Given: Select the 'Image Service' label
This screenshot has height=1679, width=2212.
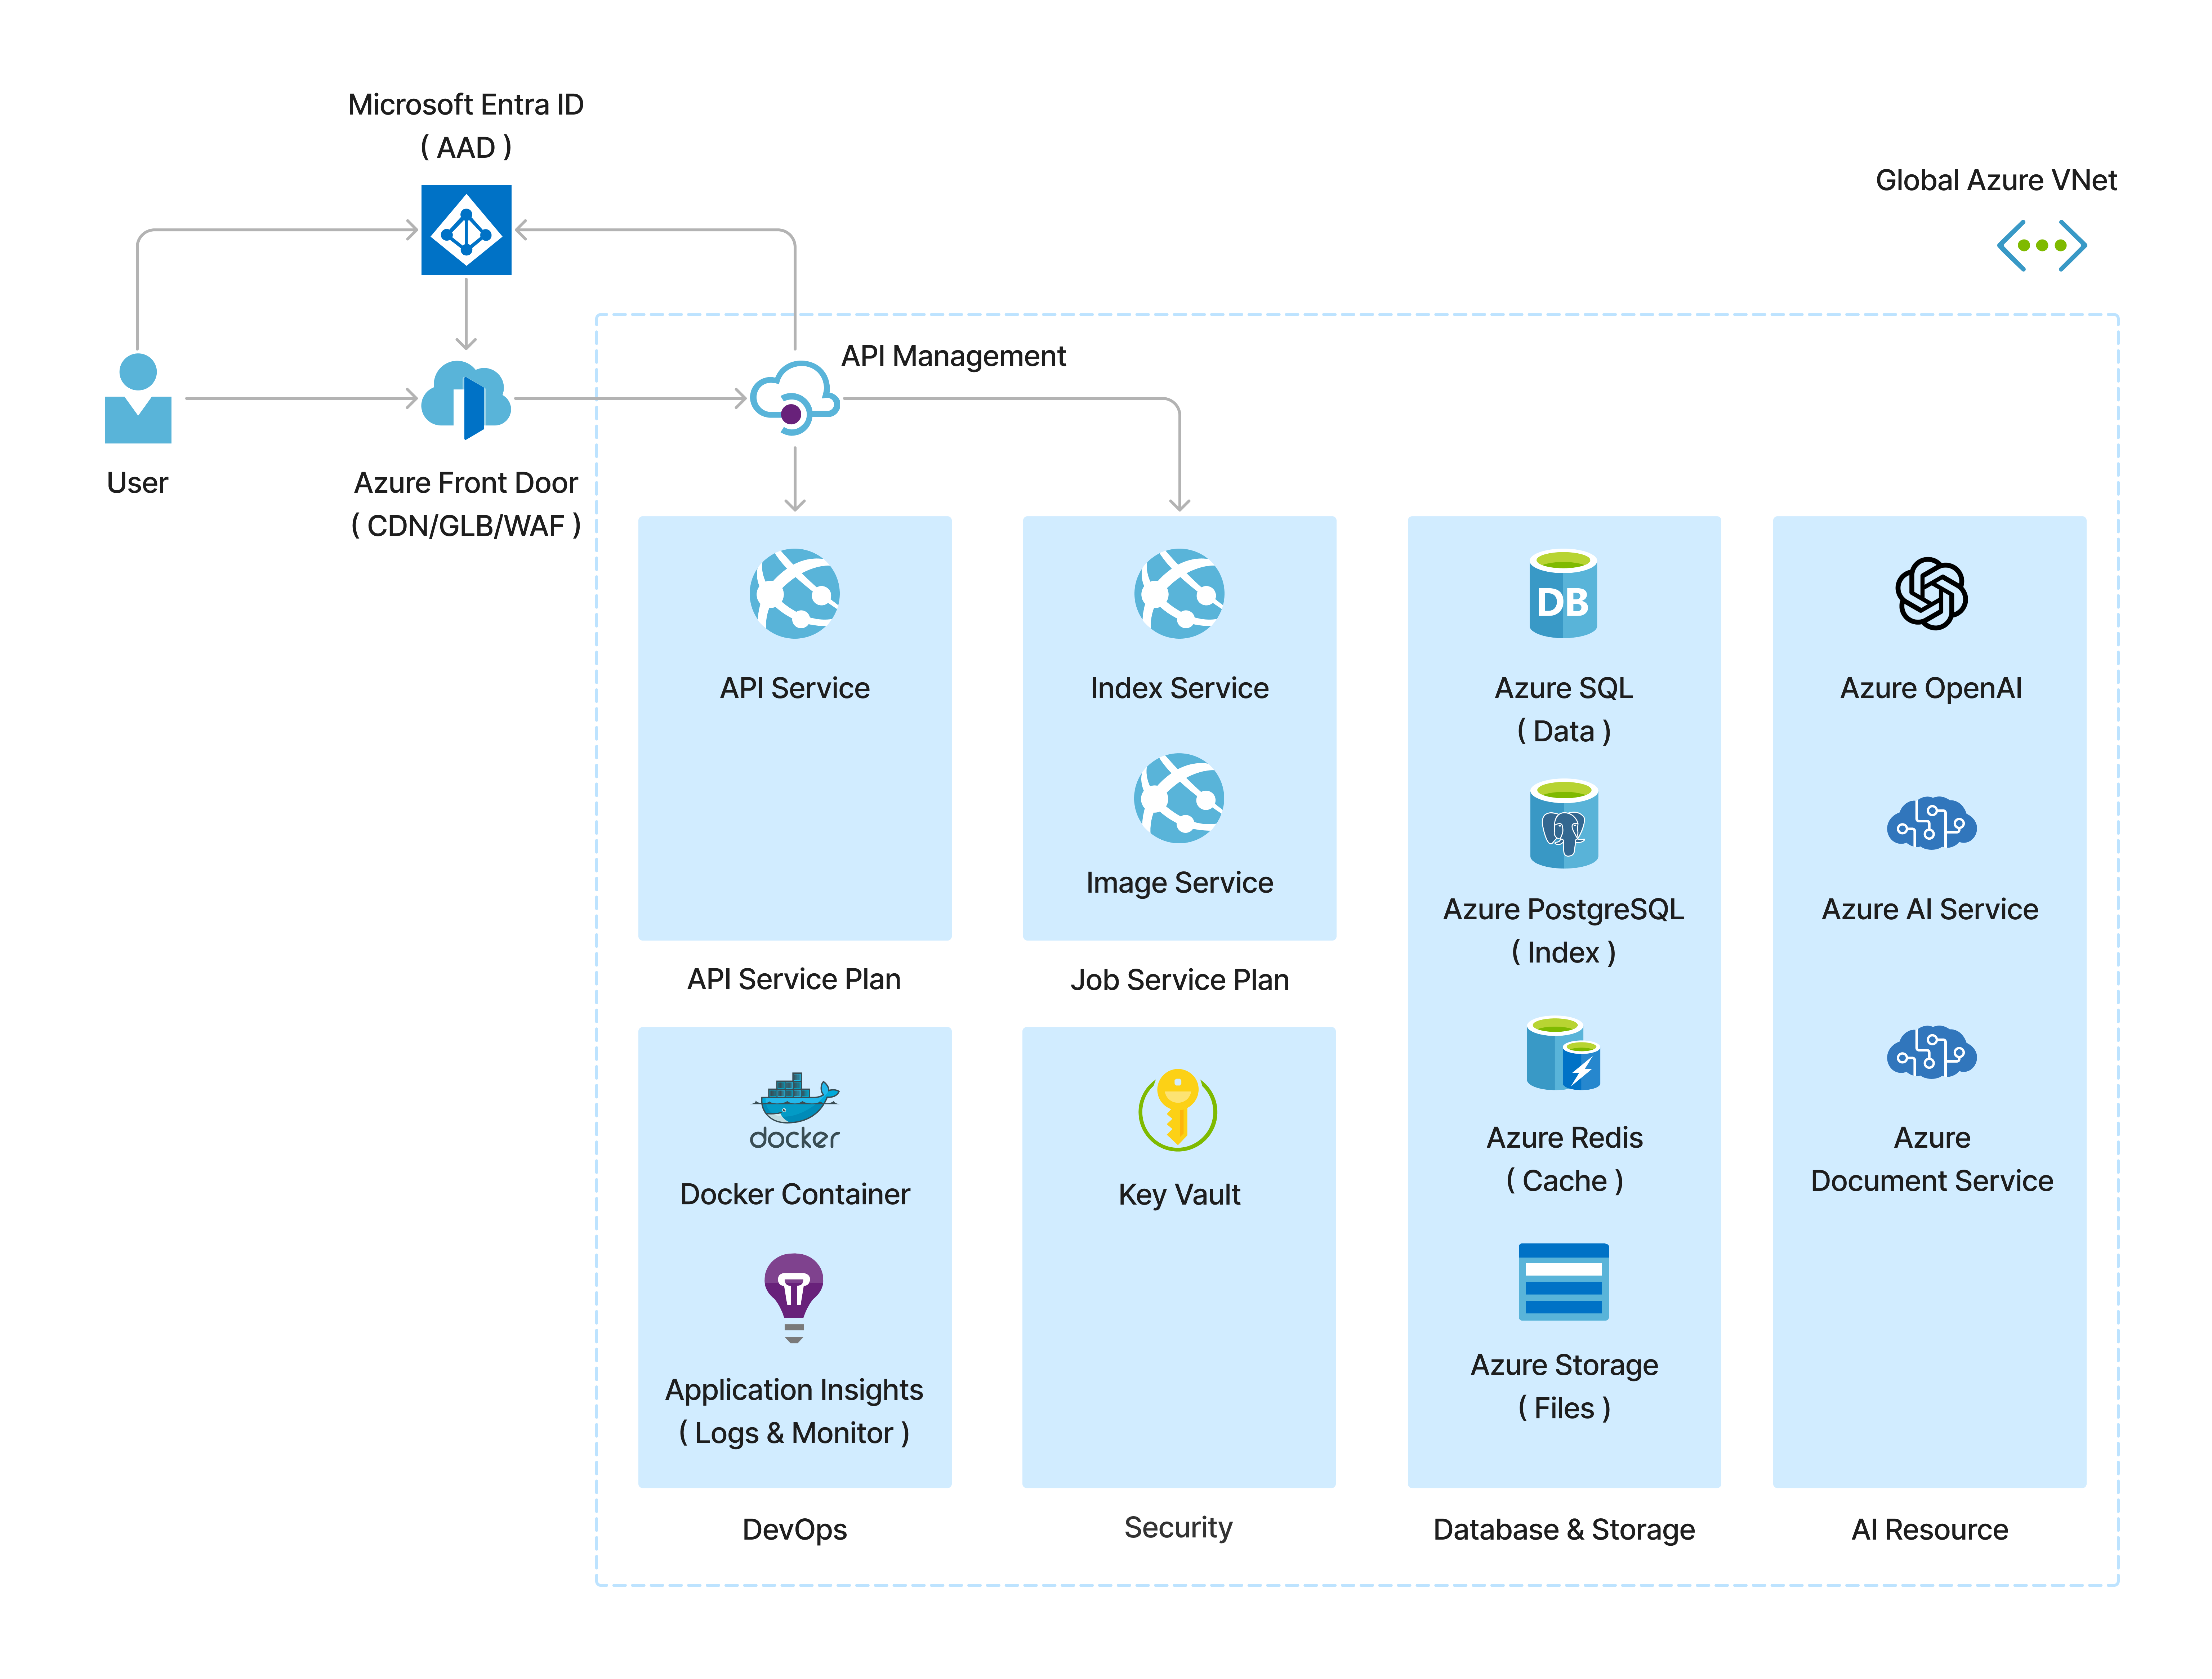Looking at the screenshot, I should [1179, 883].
